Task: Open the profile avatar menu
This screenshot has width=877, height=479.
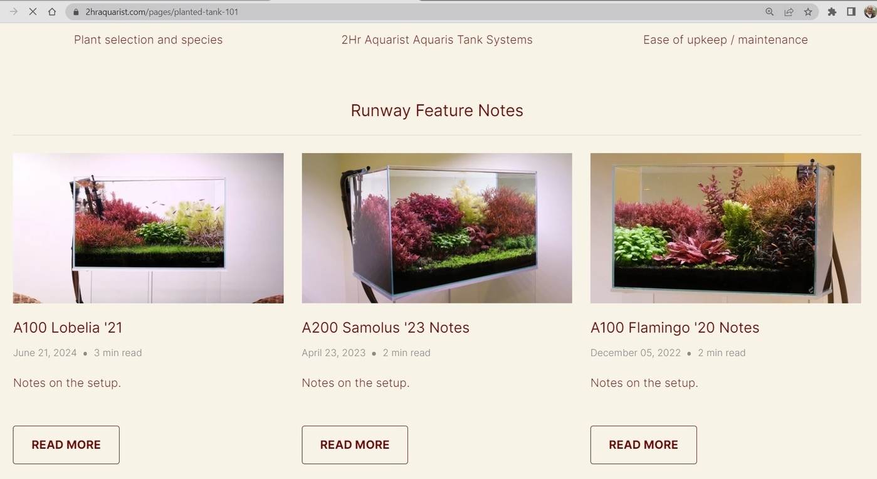Action: pos(869,12)
